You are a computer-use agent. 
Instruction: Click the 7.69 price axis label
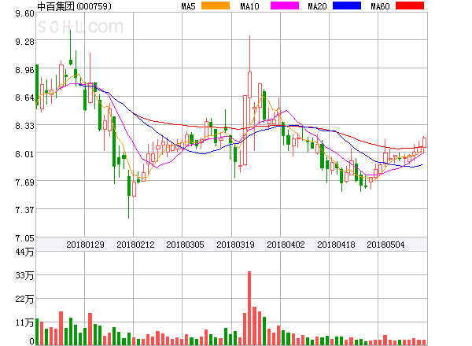coord(24,182)
